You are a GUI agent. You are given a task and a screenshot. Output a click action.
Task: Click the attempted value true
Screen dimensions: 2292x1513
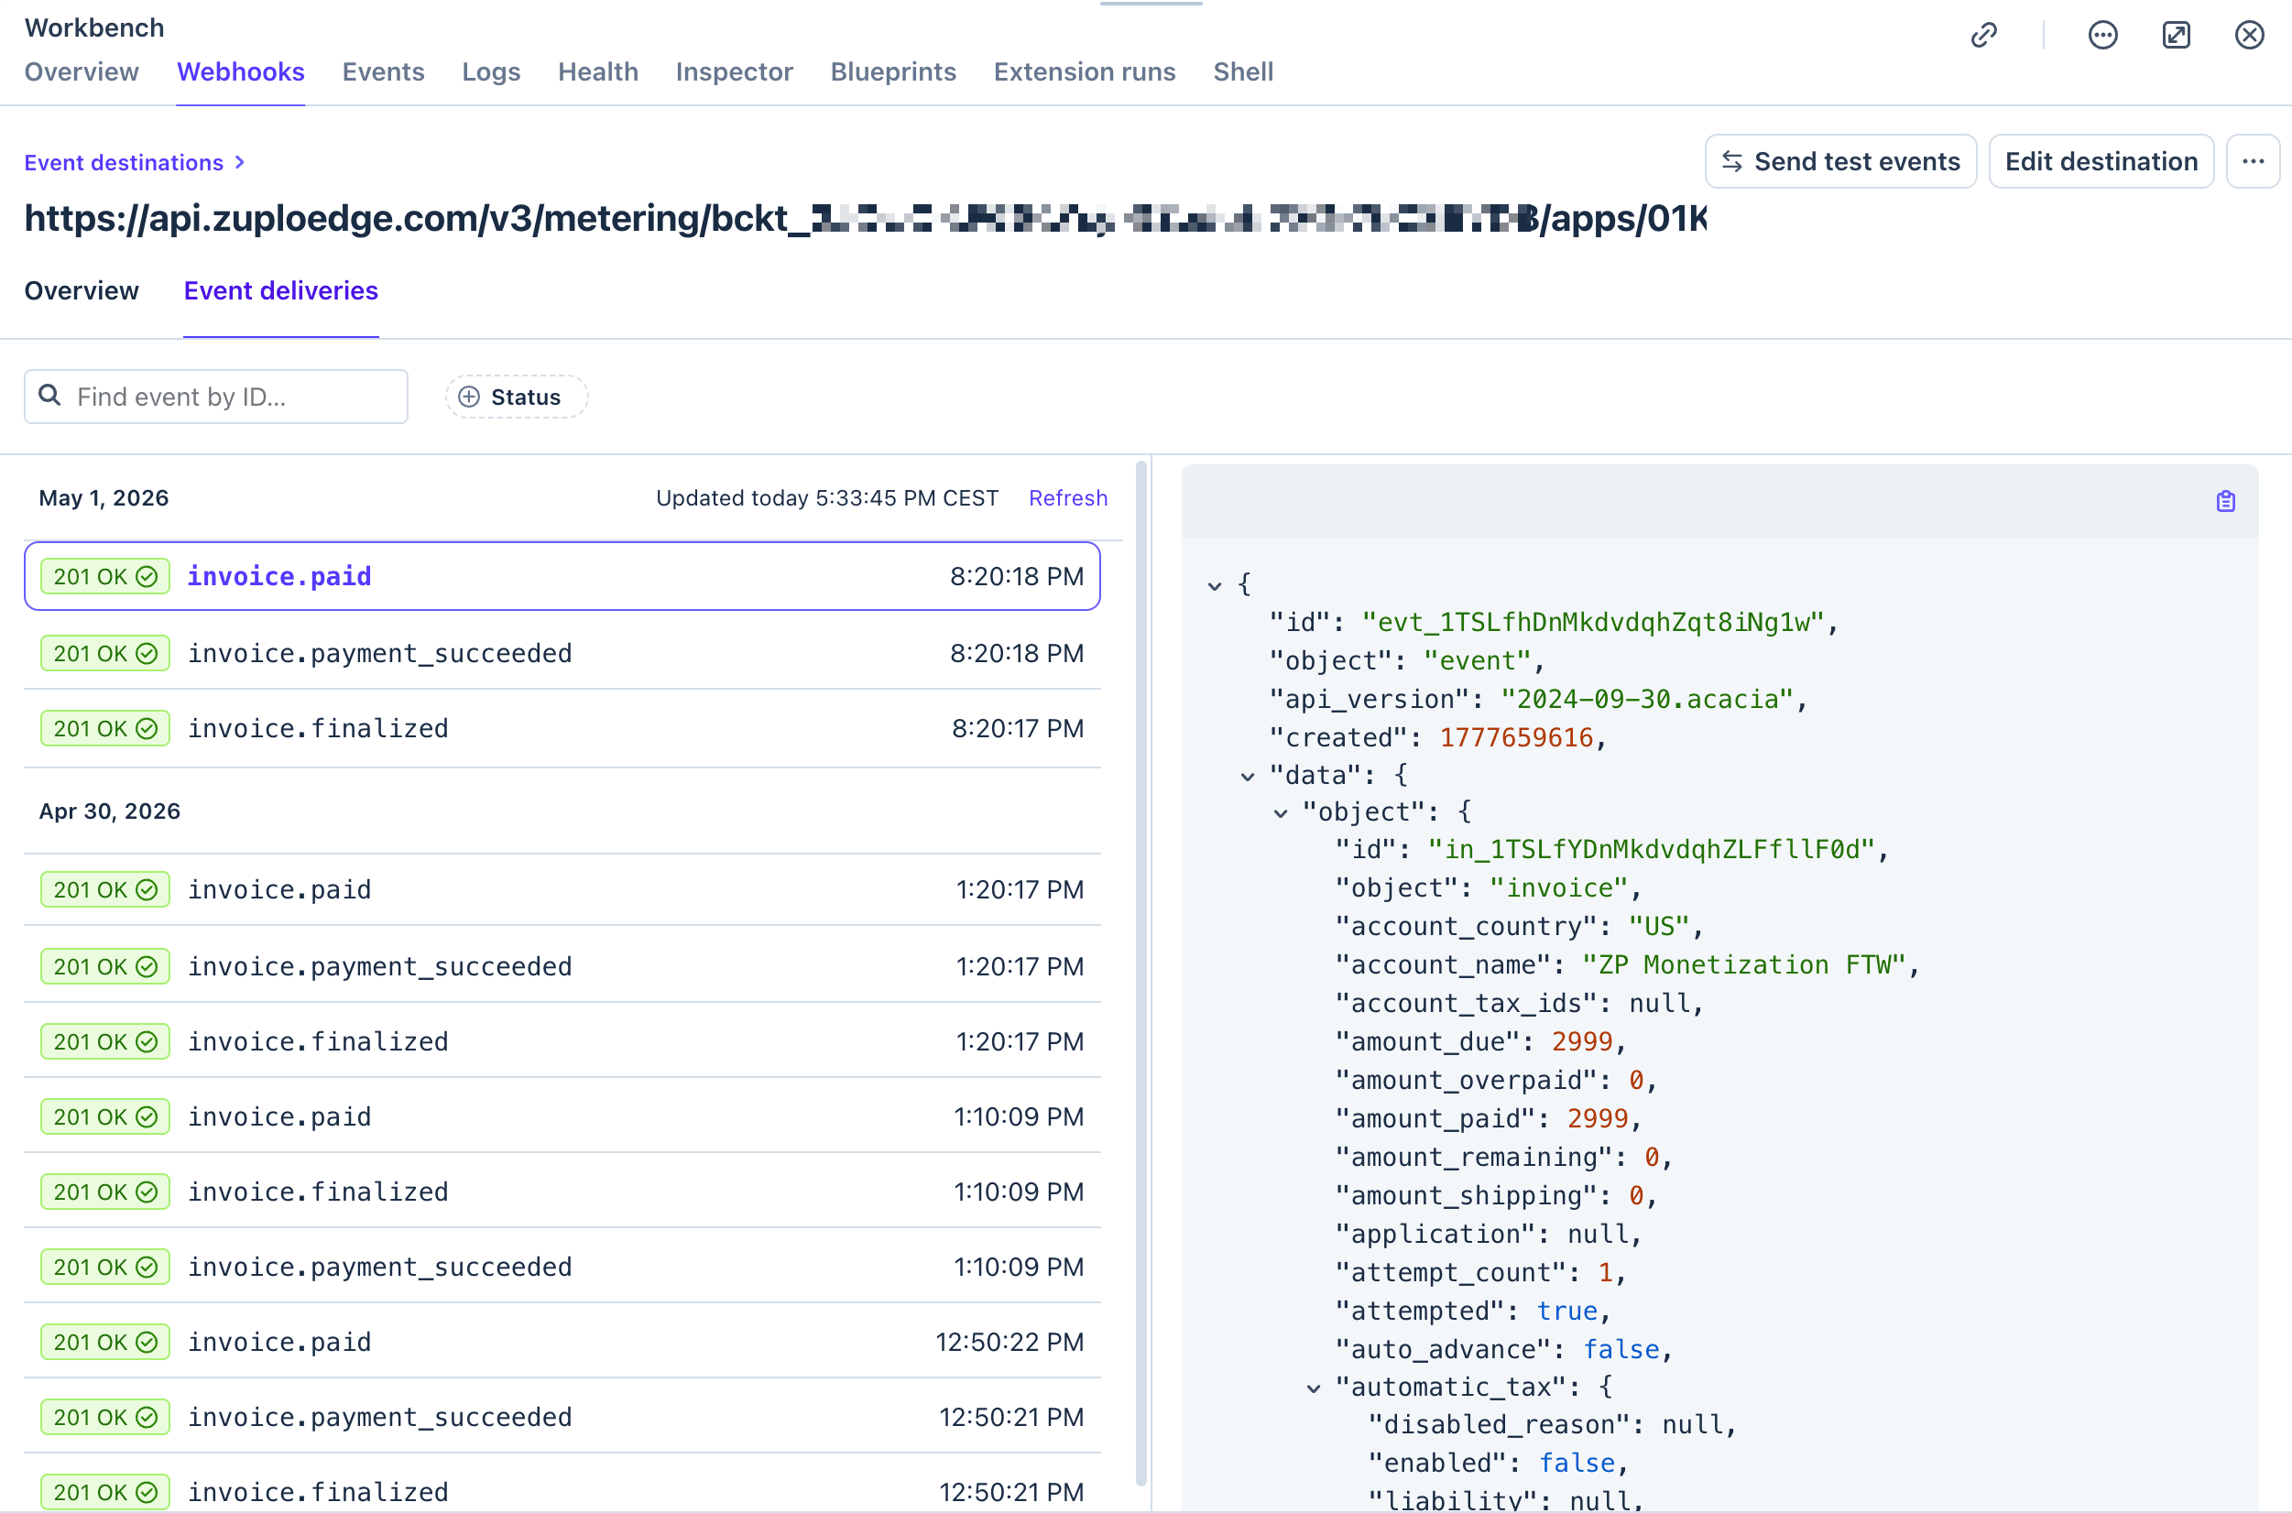[1566, 1311]
